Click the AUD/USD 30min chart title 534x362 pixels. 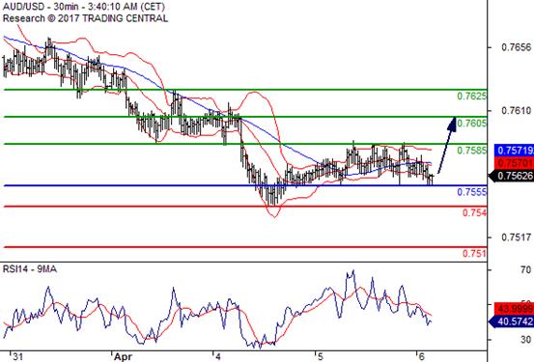tap(84, 6)
